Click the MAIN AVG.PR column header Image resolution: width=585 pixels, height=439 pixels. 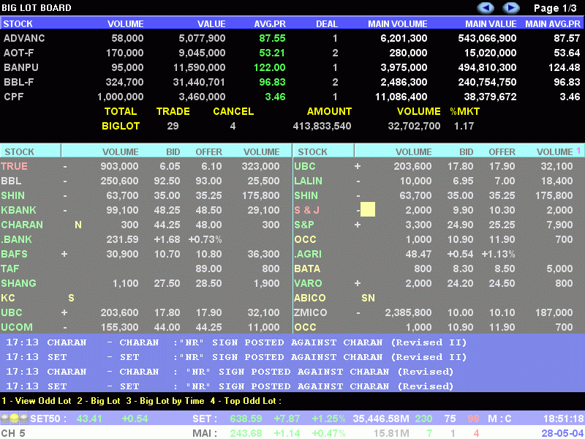click(553, 24)
